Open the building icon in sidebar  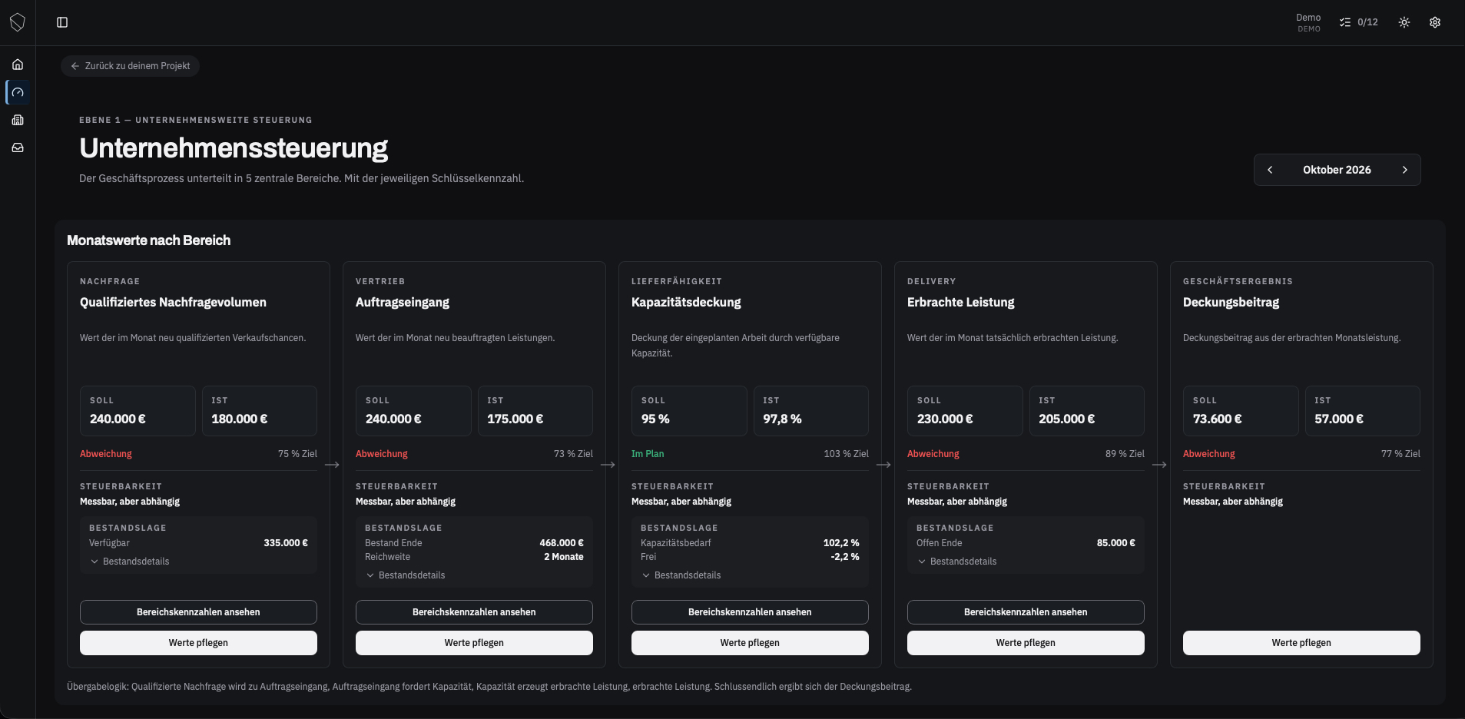(x=18, y=120)
